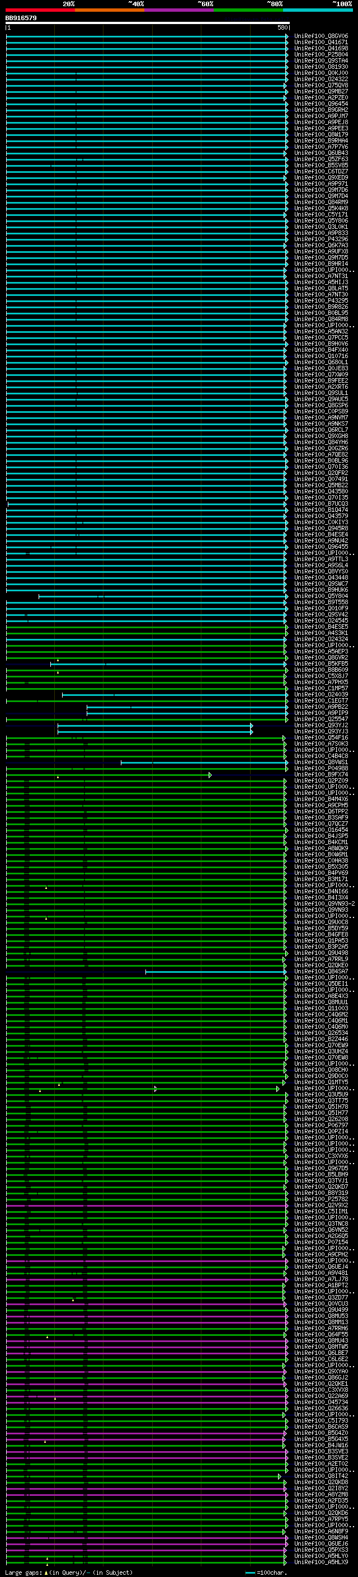Click the UniRef100_B4M4X6 label
The height and width of the screenshot is (1577, 358).
pyautogui.click(x=321, y=799)
